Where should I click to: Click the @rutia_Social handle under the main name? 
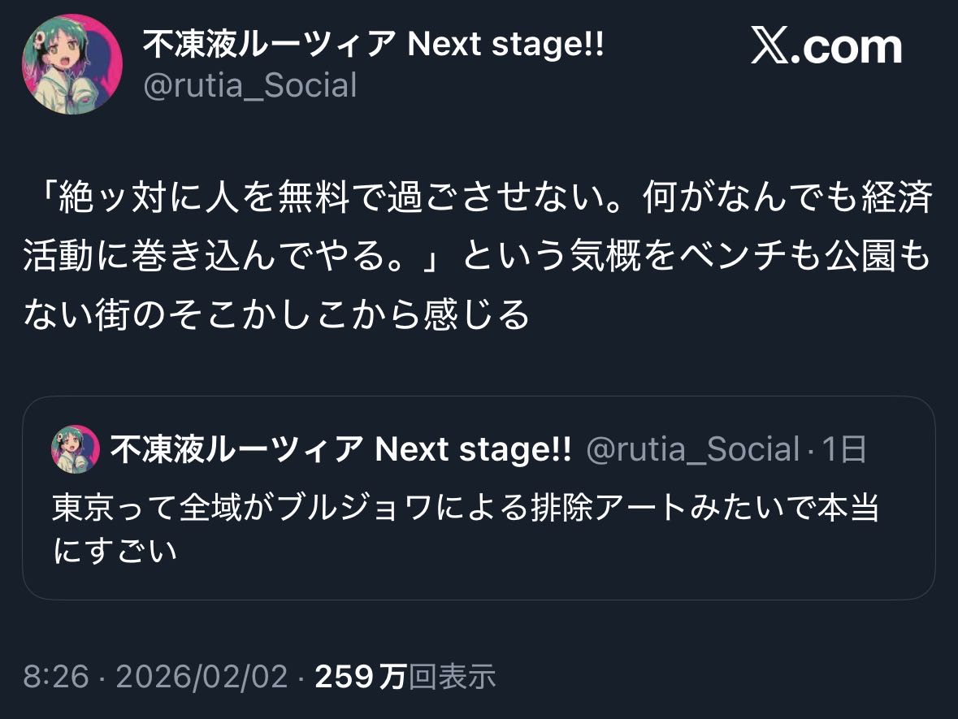click(250, 85)
